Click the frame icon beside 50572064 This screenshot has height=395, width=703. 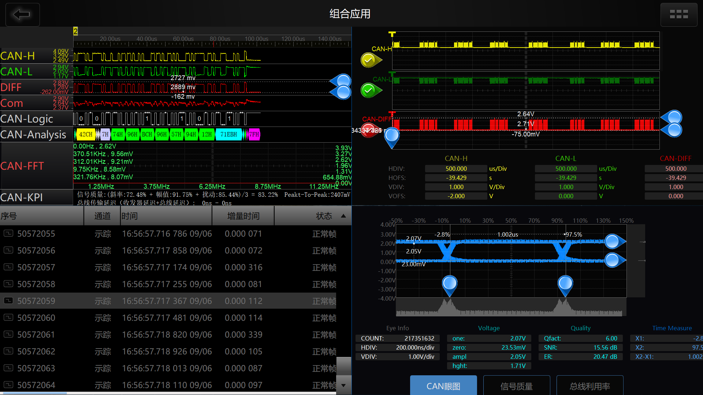click(8, 384)
